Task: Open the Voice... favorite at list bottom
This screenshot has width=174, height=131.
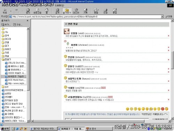Action: click(14, 121)
